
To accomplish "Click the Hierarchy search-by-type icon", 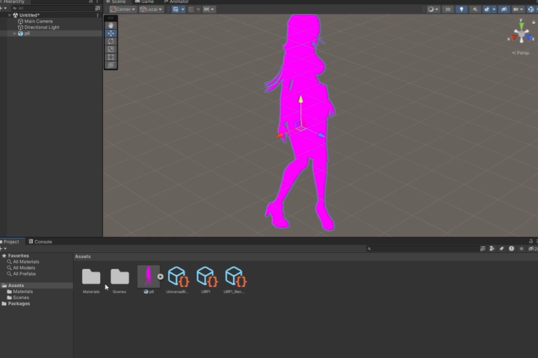I will (x=97, y=8).
